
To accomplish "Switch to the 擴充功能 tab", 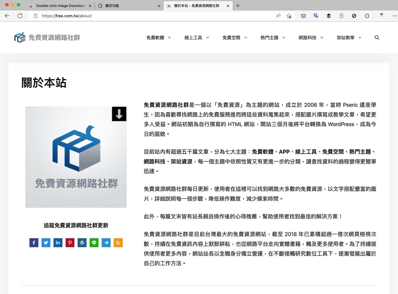I will (x=128, y=6).
